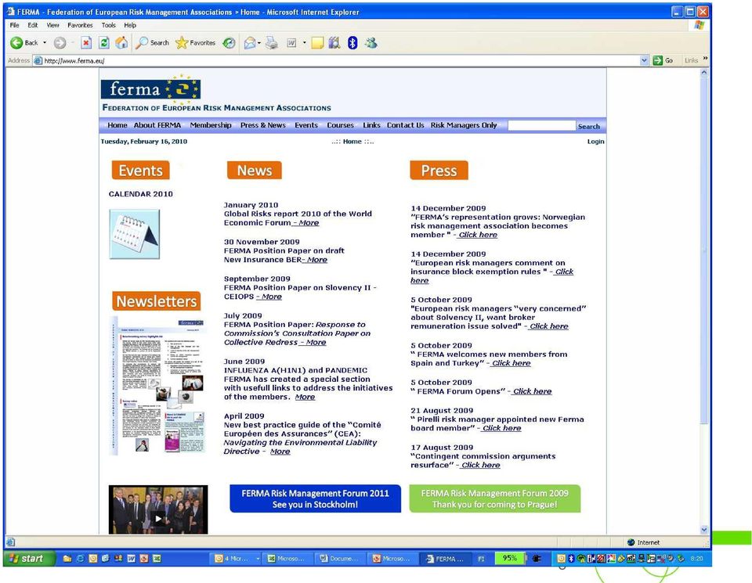Open the Mail envelope toolbar icon
The image size is (752, 583).
(x=249, y=43)
